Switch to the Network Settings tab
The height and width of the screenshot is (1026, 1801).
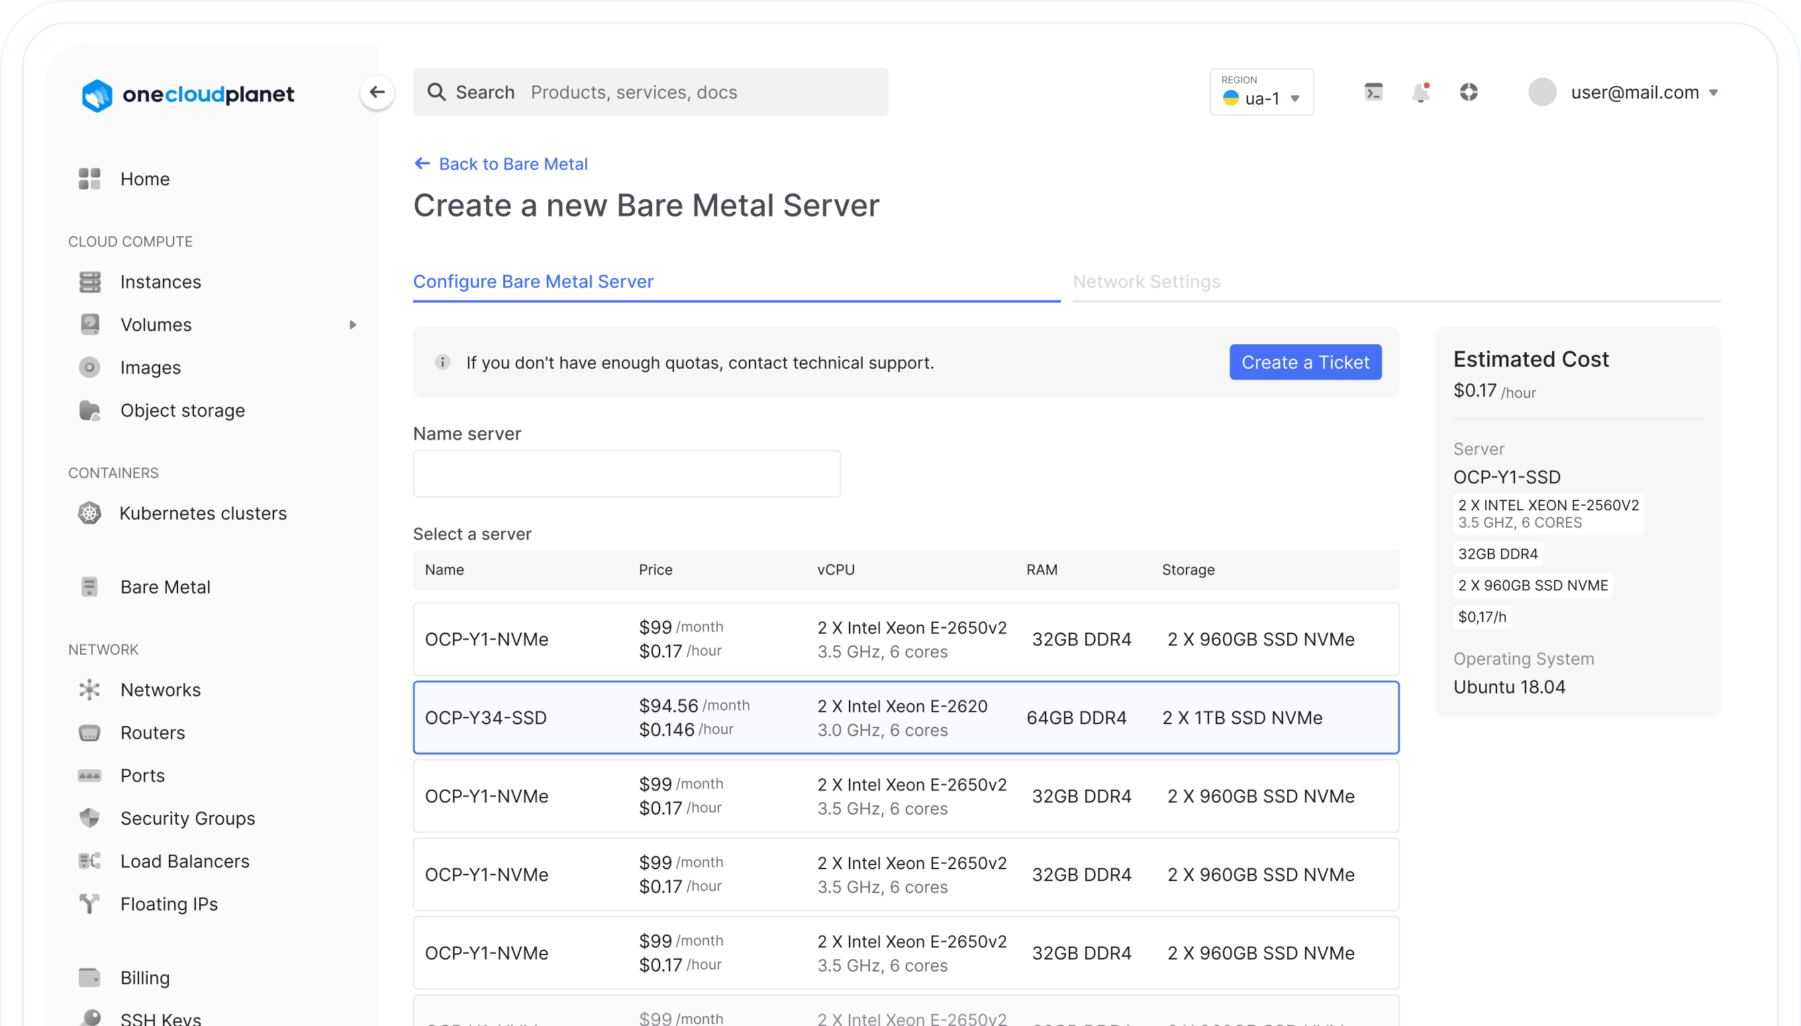pyautogui.click(x=1146, y=282)
